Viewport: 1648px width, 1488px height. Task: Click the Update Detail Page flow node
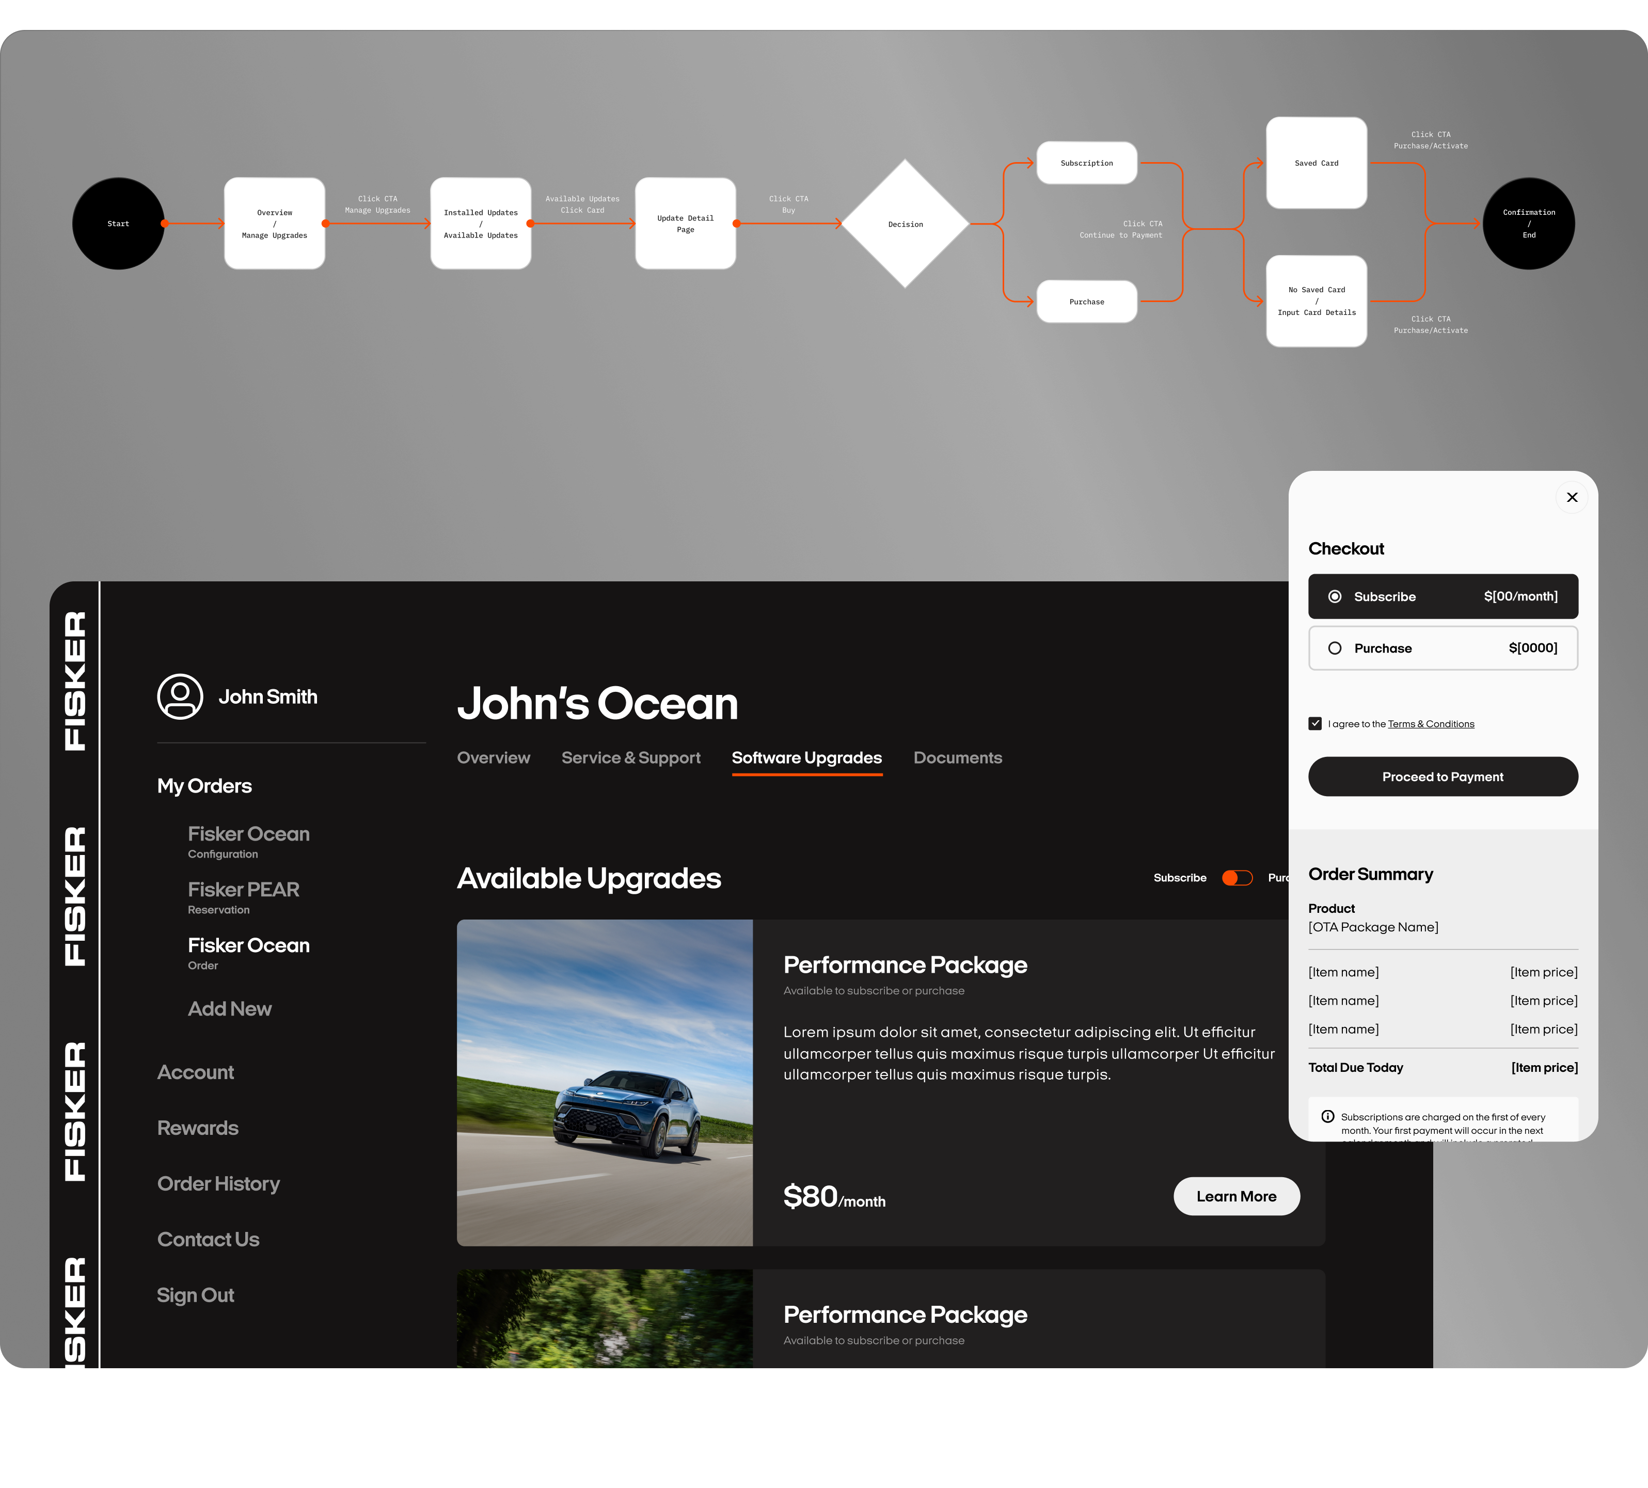pyautogui.click(x=685, y=223)
